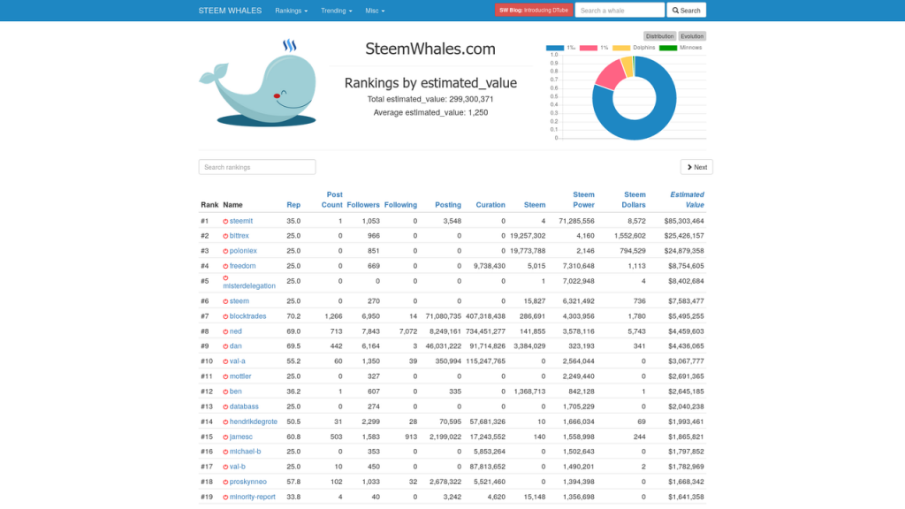Click the red icon beside steemit
The image size is (905, 509).
coord(225,222)
